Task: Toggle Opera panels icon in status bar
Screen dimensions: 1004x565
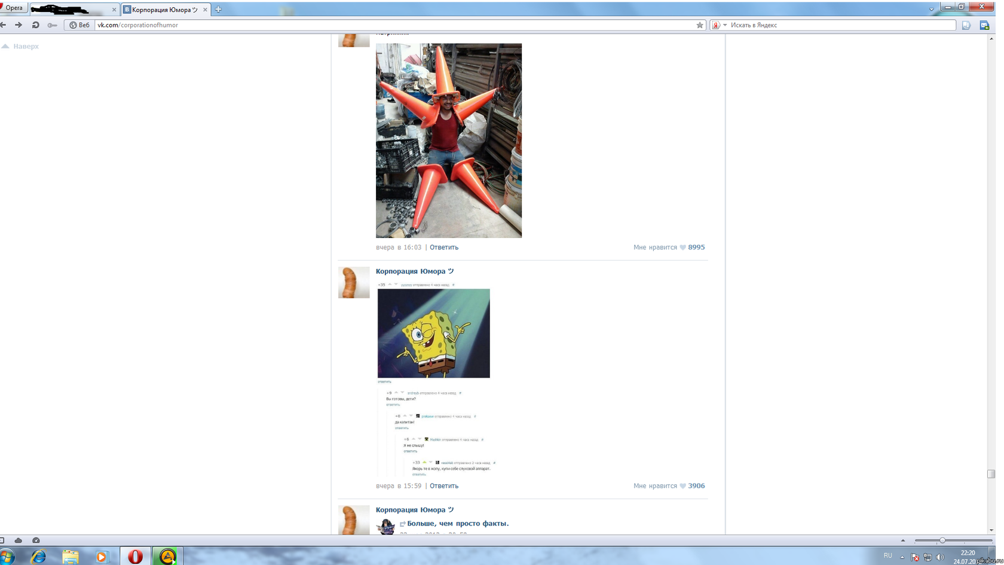Action: (2, 540)
